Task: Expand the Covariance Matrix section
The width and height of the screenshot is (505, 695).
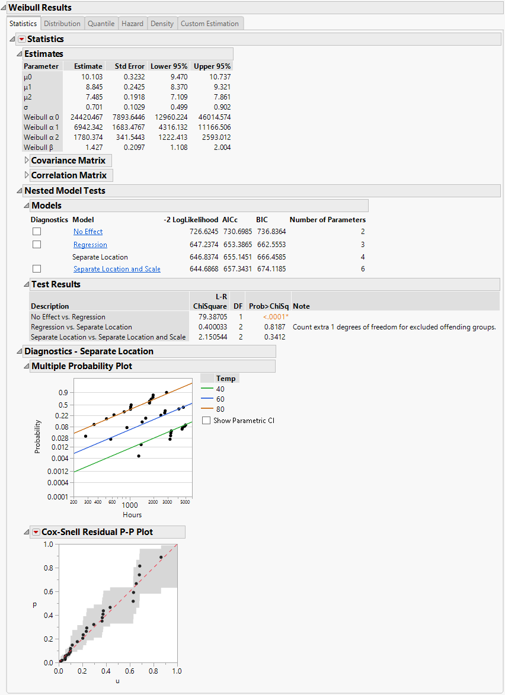Action: click(27, 161)
